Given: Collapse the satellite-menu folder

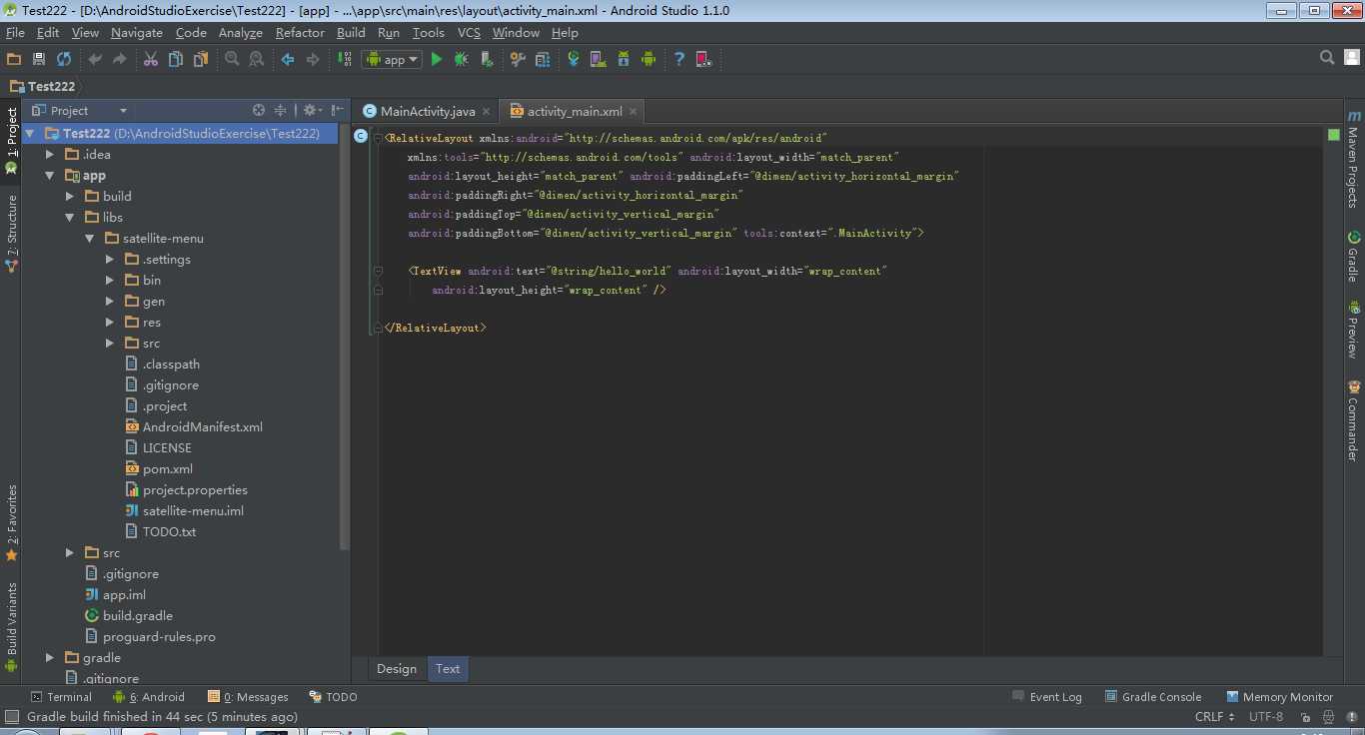Looking at the screenshot, I should coord(90,238).
